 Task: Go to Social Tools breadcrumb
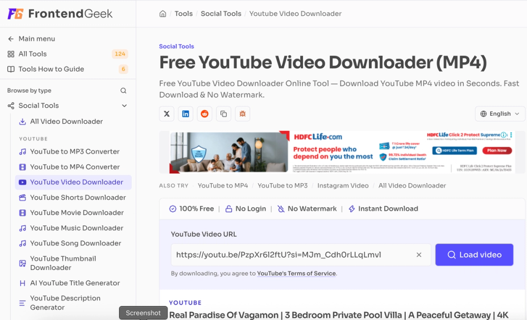221,14
